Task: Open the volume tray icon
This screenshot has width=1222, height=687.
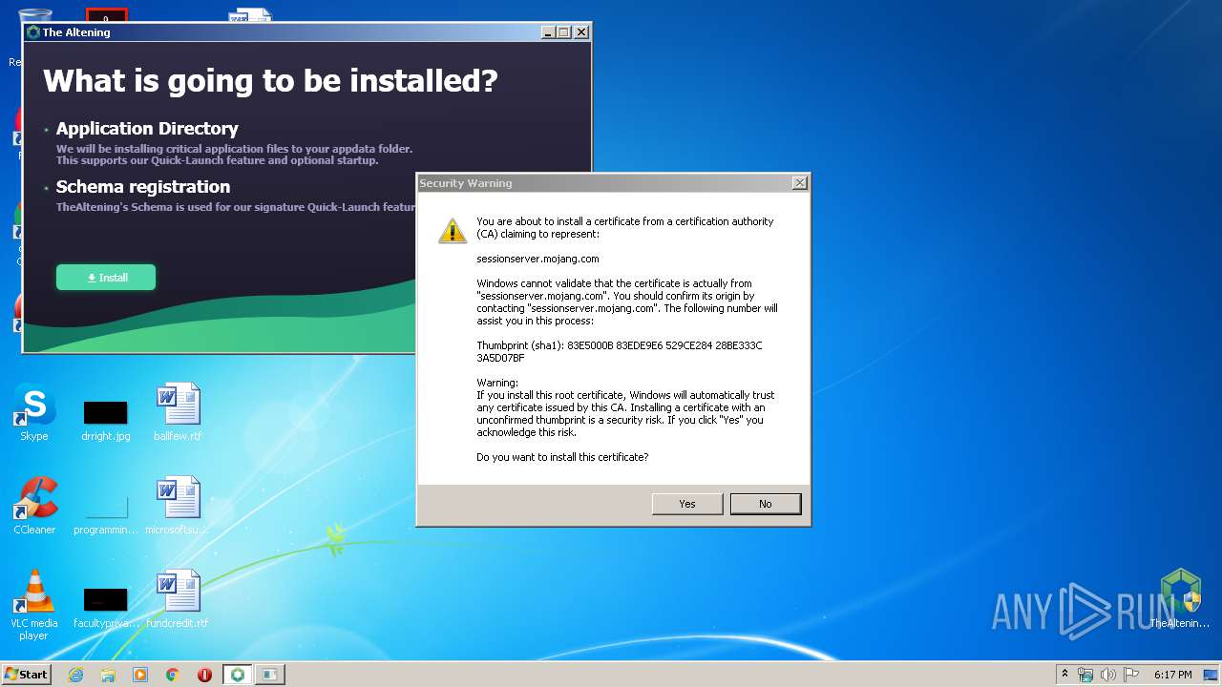Action: click(1108, 675)
